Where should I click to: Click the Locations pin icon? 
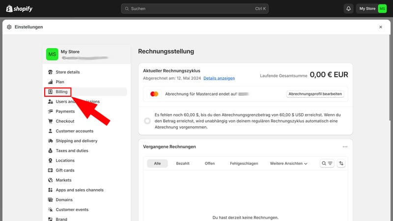pos(51,161)
